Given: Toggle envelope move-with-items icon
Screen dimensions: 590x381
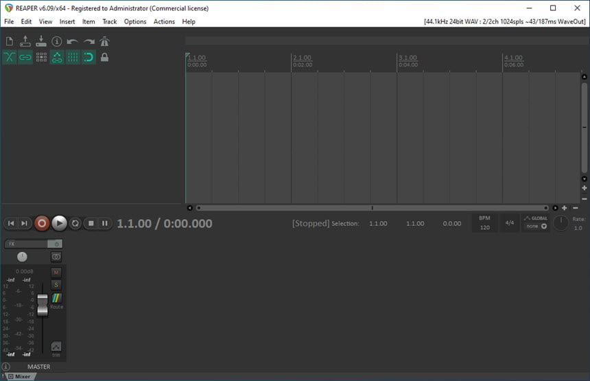Looking at the screenshot, I should (x=57, y=57).
